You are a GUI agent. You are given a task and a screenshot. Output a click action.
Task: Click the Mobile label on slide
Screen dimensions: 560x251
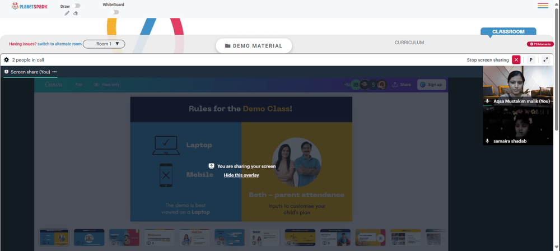coord(200,174)
